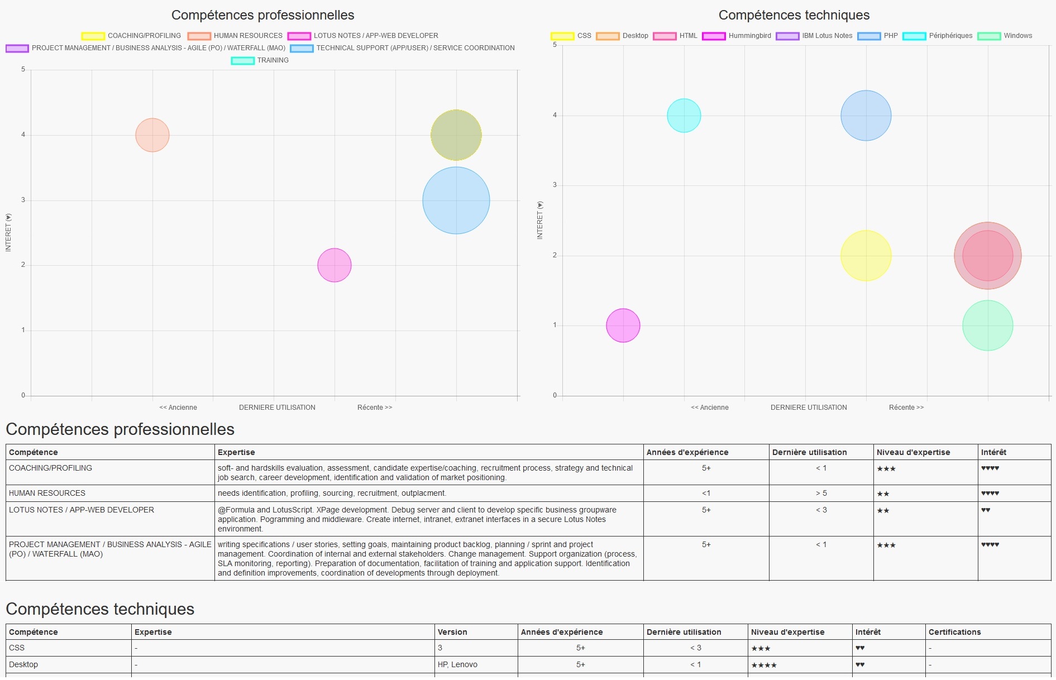This screenshot has height=680, width=1056.
Task: Click the 'Version' column header
Action: [x=452, y=632]
